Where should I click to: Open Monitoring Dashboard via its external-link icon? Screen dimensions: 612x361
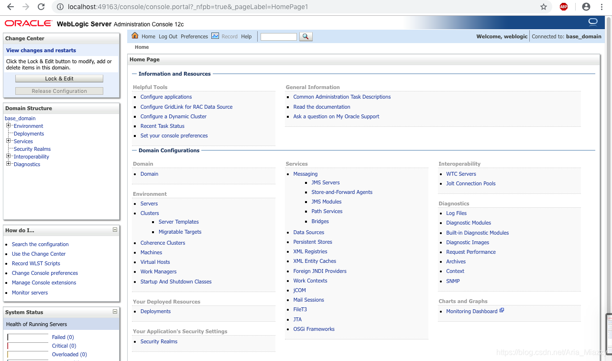(x=501, y=310)
